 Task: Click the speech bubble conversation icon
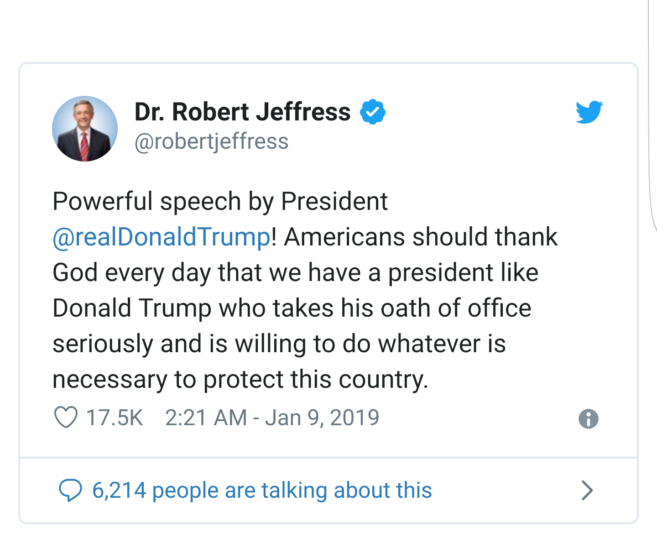[70, 490]
